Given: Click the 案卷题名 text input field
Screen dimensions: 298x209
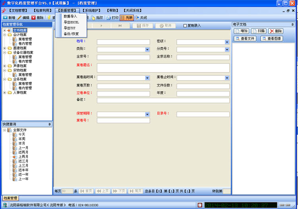Looking at the screenshot, I should tap(163, 68).
